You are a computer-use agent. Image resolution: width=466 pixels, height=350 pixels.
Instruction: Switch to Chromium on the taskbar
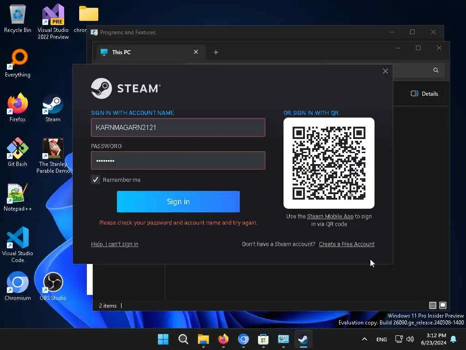point(243,339)
